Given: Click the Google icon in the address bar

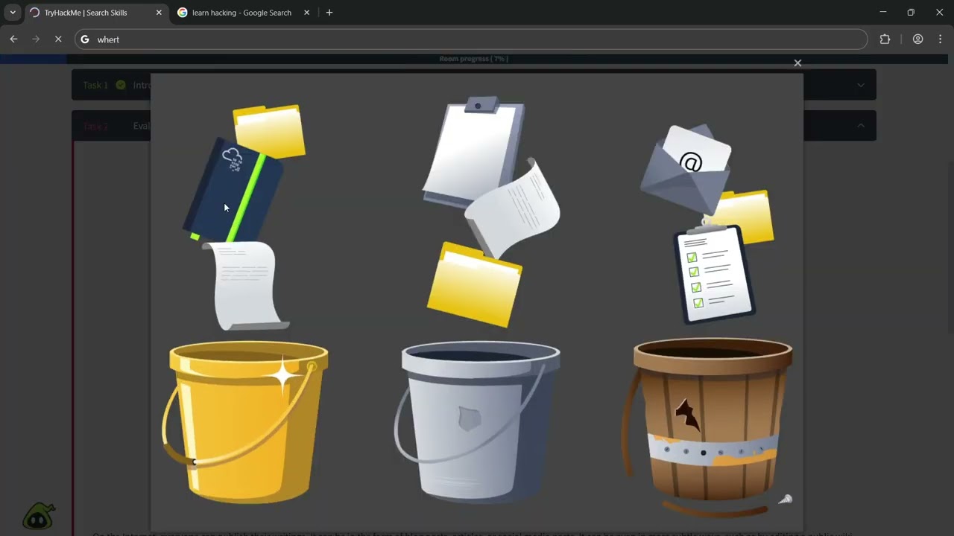Looking at the screenshot, I should pyautogui.click(x=85, y=39).
